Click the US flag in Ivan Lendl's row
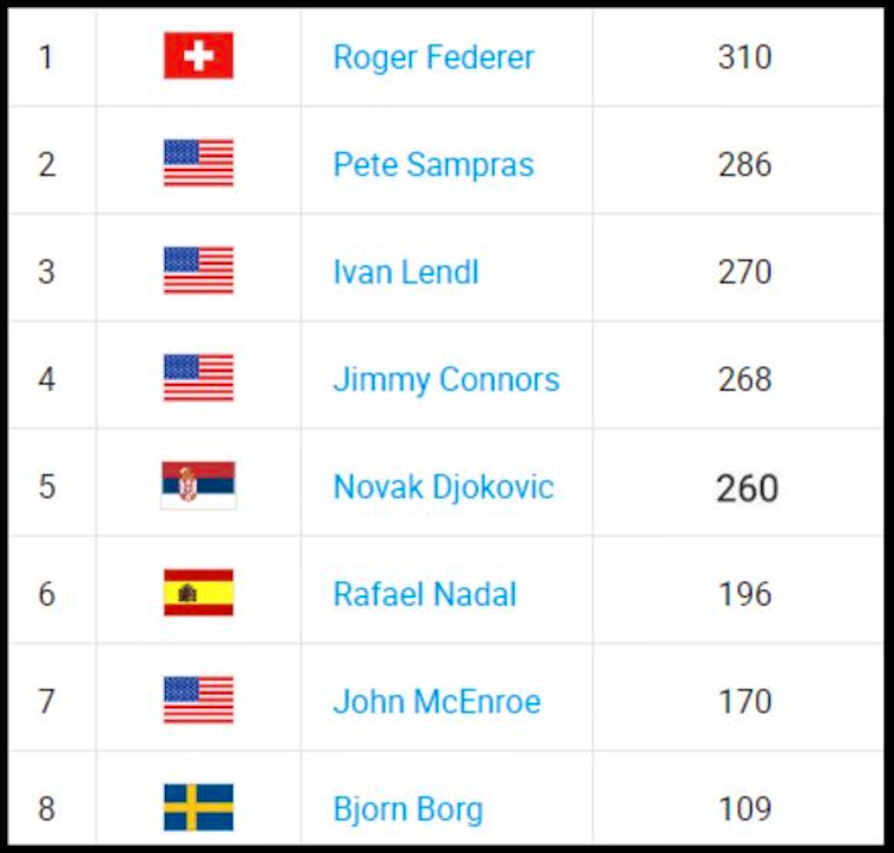894x853 pixels. tap(198, 270)
